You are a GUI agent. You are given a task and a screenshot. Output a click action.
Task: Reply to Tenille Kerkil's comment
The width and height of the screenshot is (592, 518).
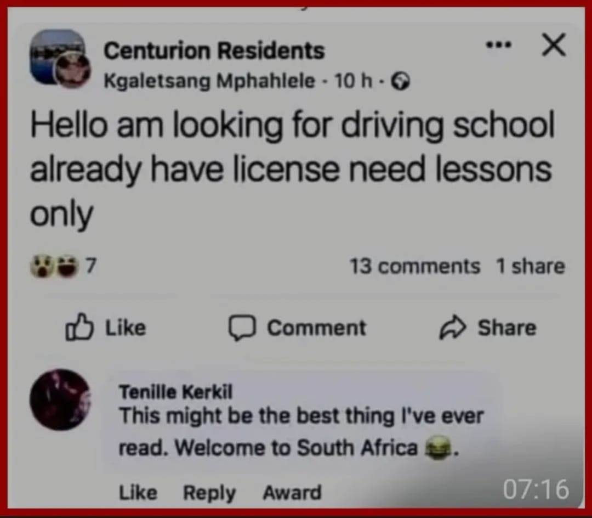coord(209,493)
